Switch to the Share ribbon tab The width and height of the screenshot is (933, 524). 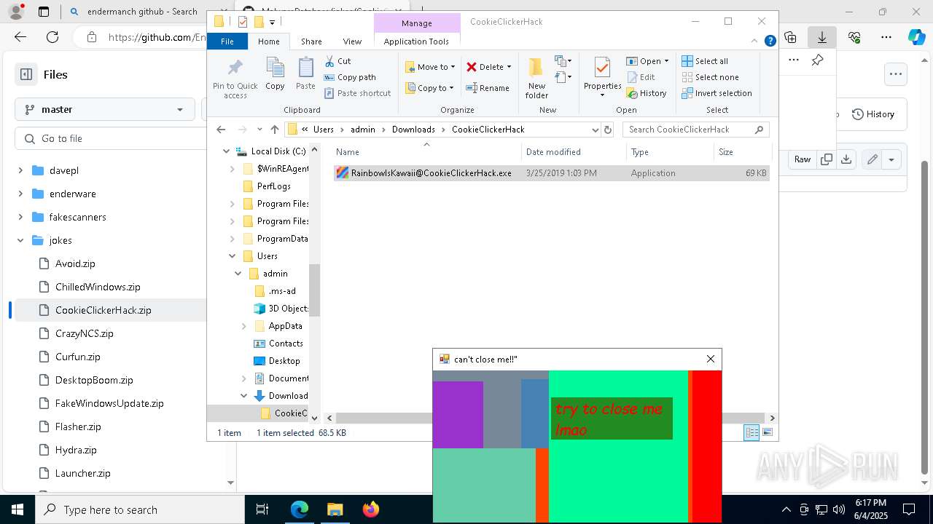tap(311, 41)
